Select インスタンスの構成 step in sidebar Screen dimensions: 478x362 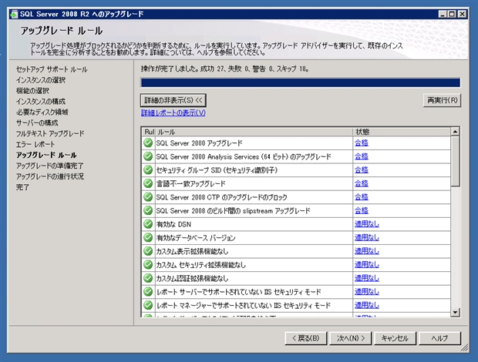point(41,102)
